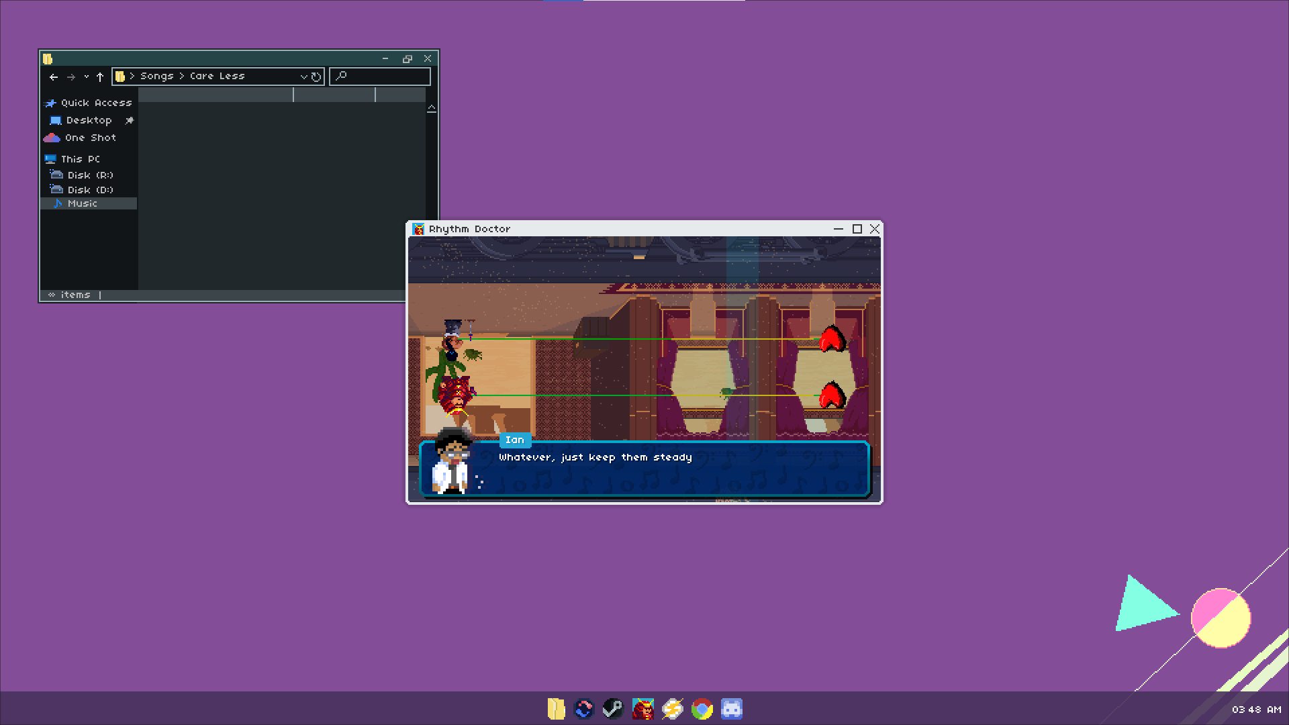This screenshot has height=725, width=1289.
Task: Maximize the Rhythm Doctor window
Action: coord(857,229)
